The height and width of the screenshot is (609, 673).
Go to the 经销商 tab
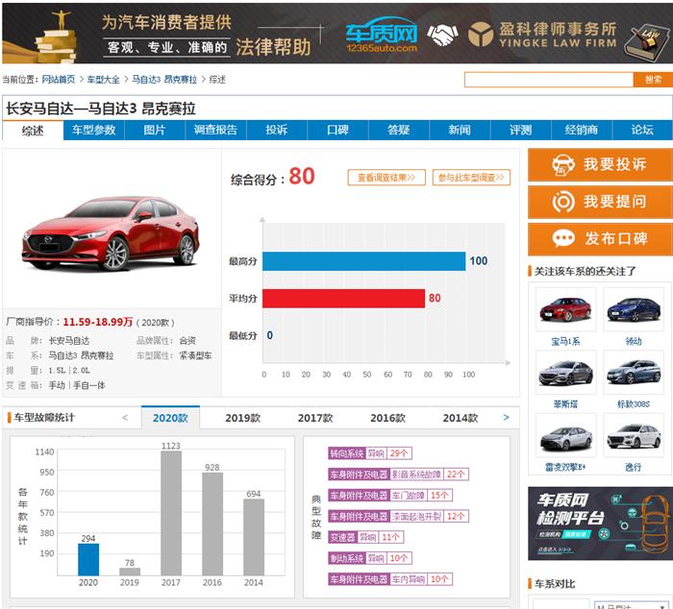point(582,130)
